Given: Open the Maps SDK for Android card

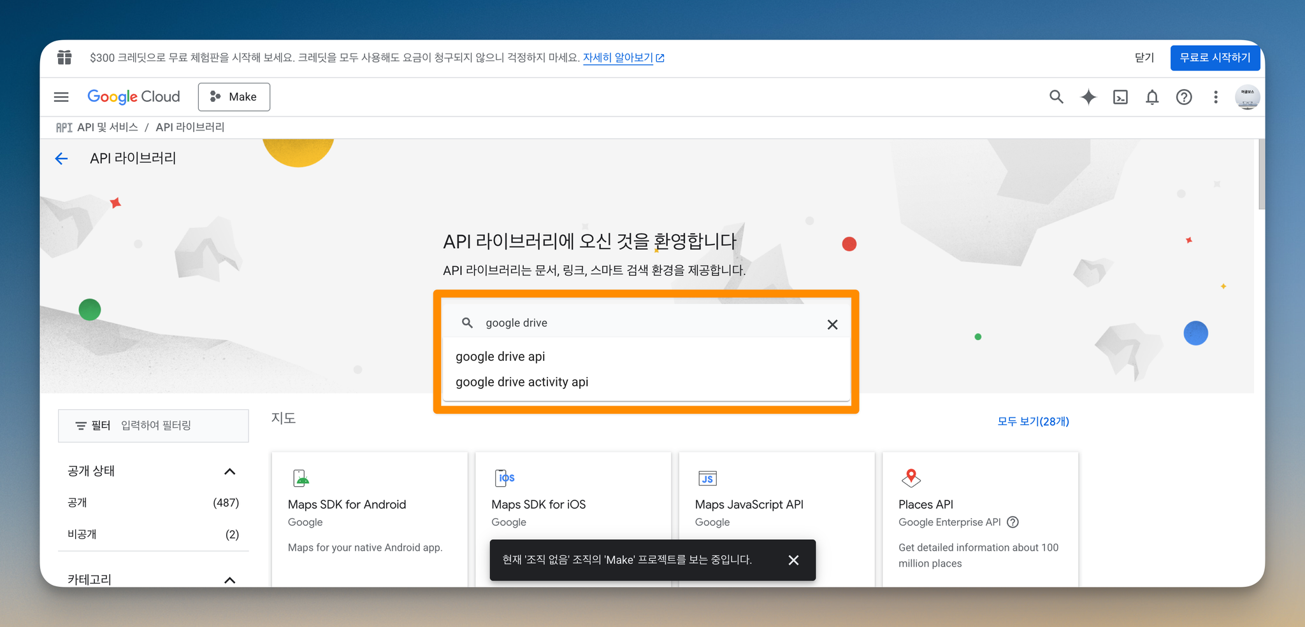Looking at the screenshot, I should coord(370,519).
